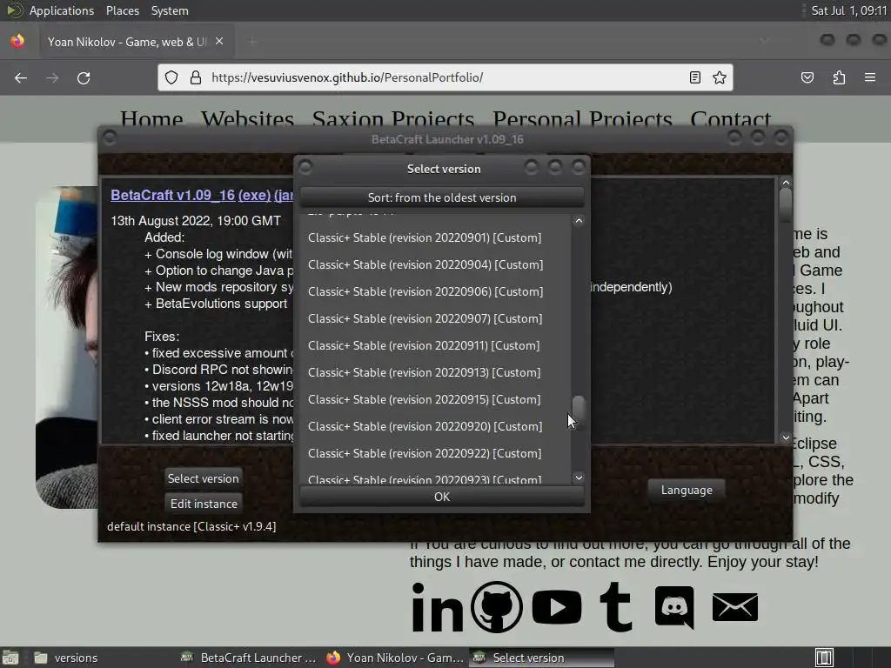The height and width of the screenshot is (668, 891).
Task: Open the Places menu
Action: coord(122,10)
